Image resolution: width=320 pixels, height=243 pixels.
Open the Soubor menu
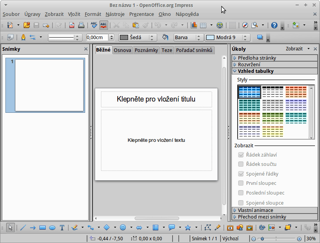coord(11,14)
